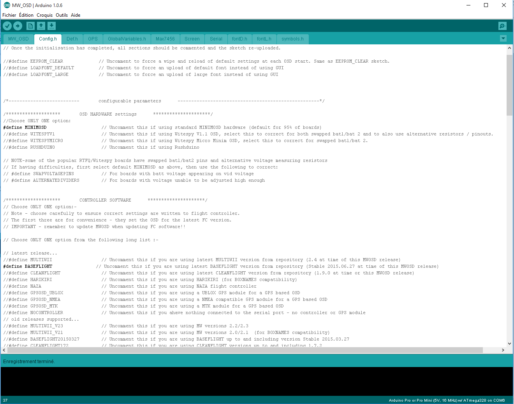Switch to the symbols.h tab
The width and height of the screenshot is (514, 404).
tap(292, 39)
